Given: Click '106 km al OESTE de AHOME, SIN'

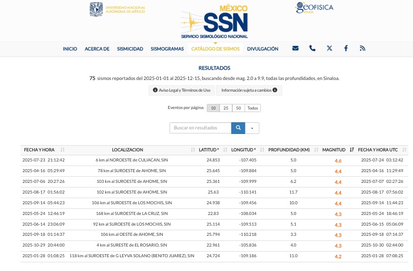Looking at the screenshot, I should tap(132, 234).
